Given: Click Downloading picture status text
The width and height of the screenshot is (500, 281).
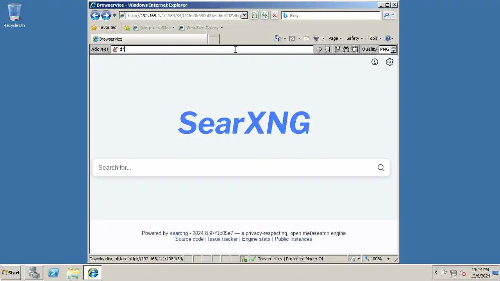Looking at the screenshot, I should tap(136, 259).
